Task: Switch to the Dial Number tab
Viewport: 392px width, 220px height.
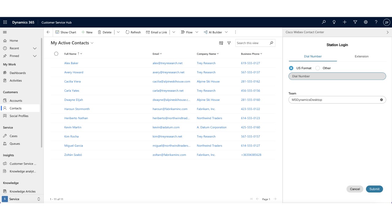Action: click(x=313, y=57)
